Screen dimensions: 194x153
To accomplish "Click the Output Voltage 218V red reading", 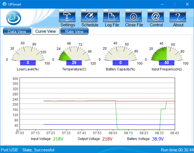I will tap(107, 139).
